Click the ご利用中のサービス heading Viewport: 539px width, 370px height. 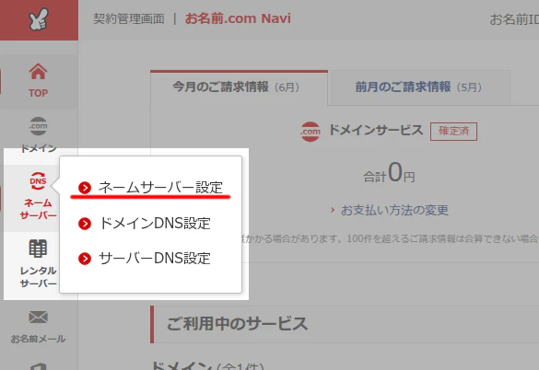237,324
